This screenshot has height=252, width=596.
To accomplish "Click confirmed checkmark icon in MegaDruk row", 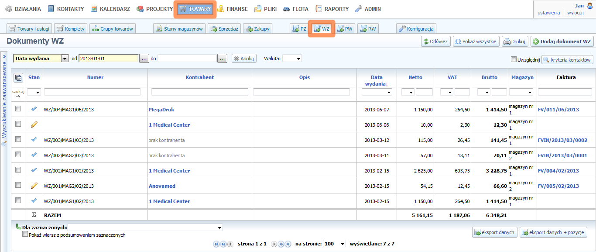I will [x=34, y=109].
